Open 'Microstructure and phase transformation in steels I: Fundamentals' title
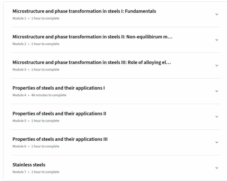The image size is (227, 181). pos(84,11)
